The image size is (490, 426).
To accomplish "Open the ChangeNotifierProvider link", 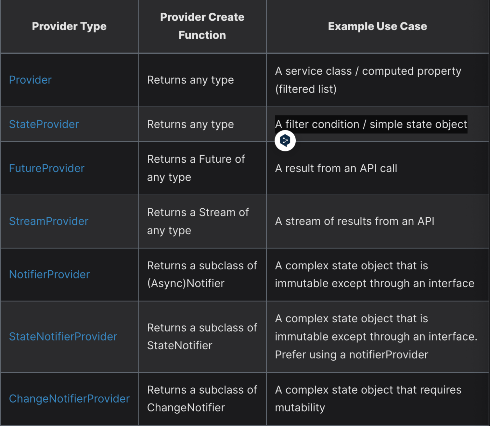I will tap(69, 399).
